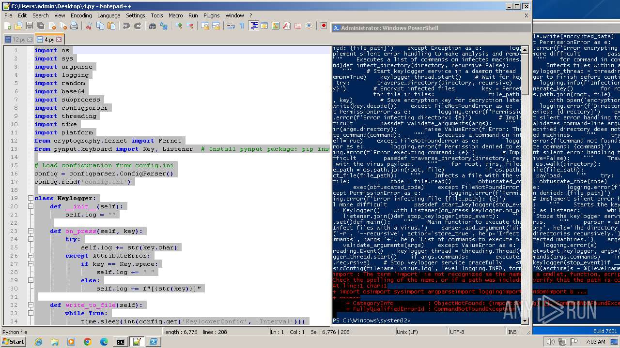Cut selection with the scissors icon

tap(89, 26)
